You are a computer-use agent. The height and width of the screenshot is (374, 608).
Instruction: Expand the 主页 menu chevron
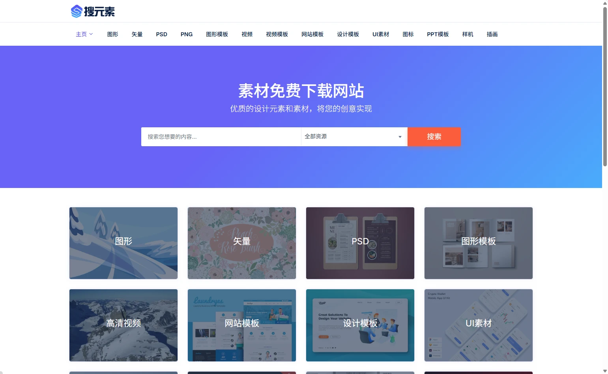(91, 34)
